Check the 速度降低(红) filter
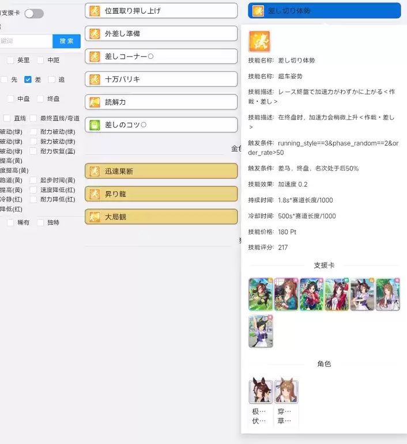 tap(33, 189)
